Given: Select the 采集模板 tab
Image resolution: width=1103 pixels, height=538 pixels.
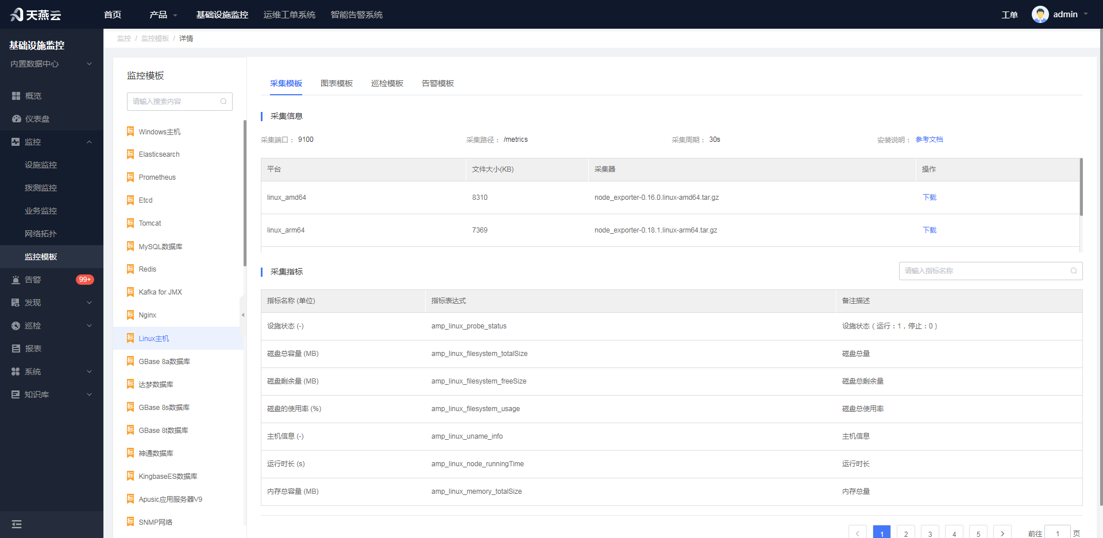Looking at the screenshot, I should [x=286, y=84].
